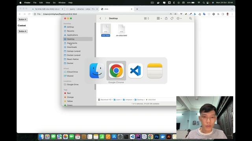The width and height of the screenshot is (252, 141).
Task: Open the Chrome tab search chevron
Action: tap(232, 9)
